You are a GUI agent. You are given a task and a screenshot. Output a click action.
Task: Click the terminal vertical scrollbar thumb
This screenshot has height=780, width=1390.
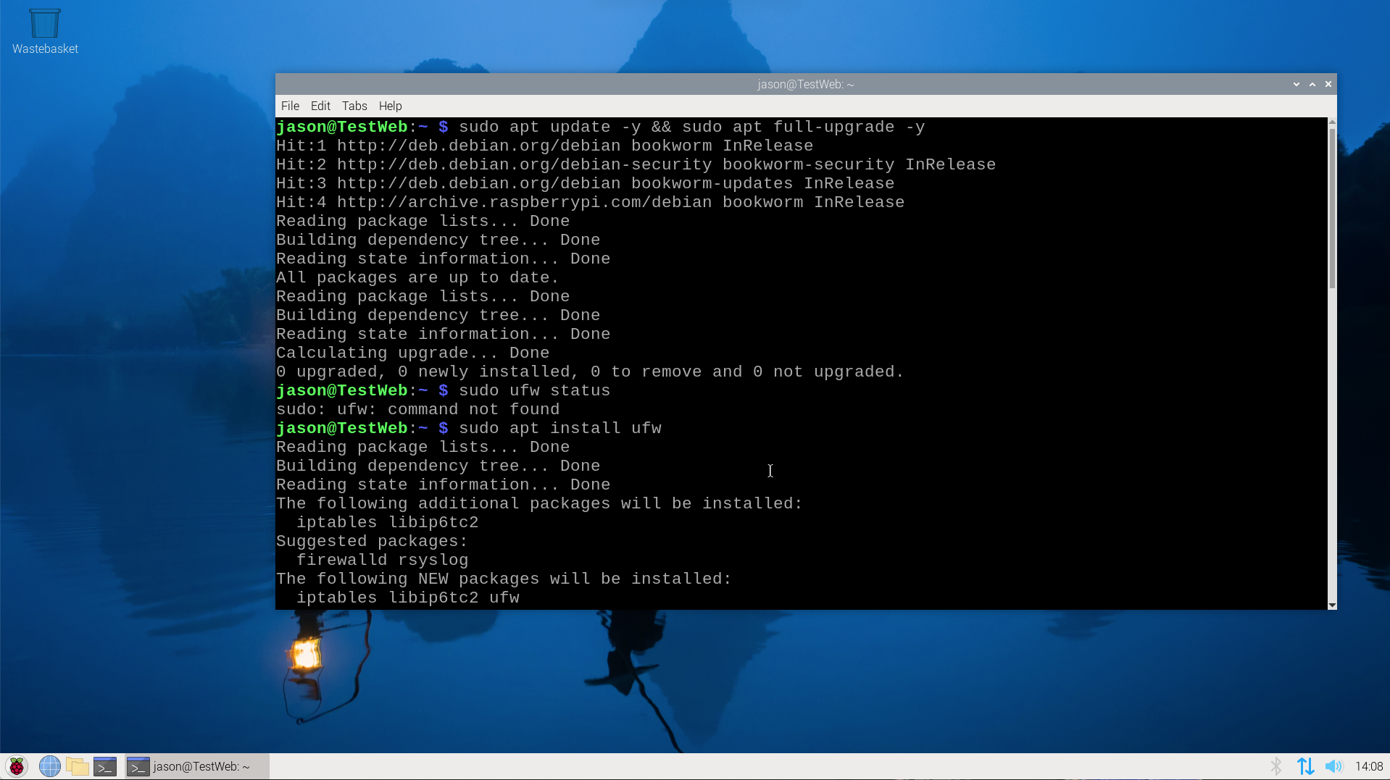point(1332,206)
